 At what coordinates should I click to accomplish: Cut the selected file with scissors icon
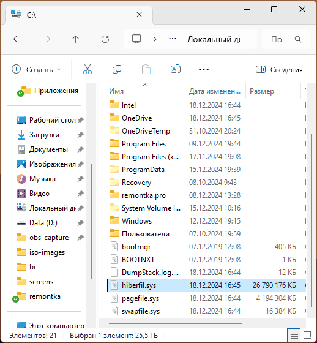[88, 70]
